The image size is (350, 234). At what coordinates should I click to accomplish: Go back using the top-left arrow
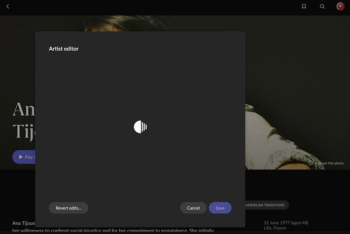click(8, 7)
